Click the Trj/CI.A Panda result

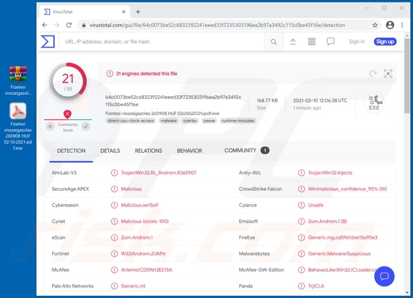[316, 286]
